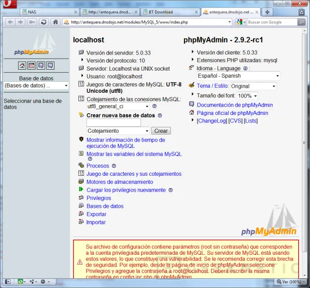Click Cargar los privilegios nuevamente link
310x288 pixels.
click(x=126, y=190)
